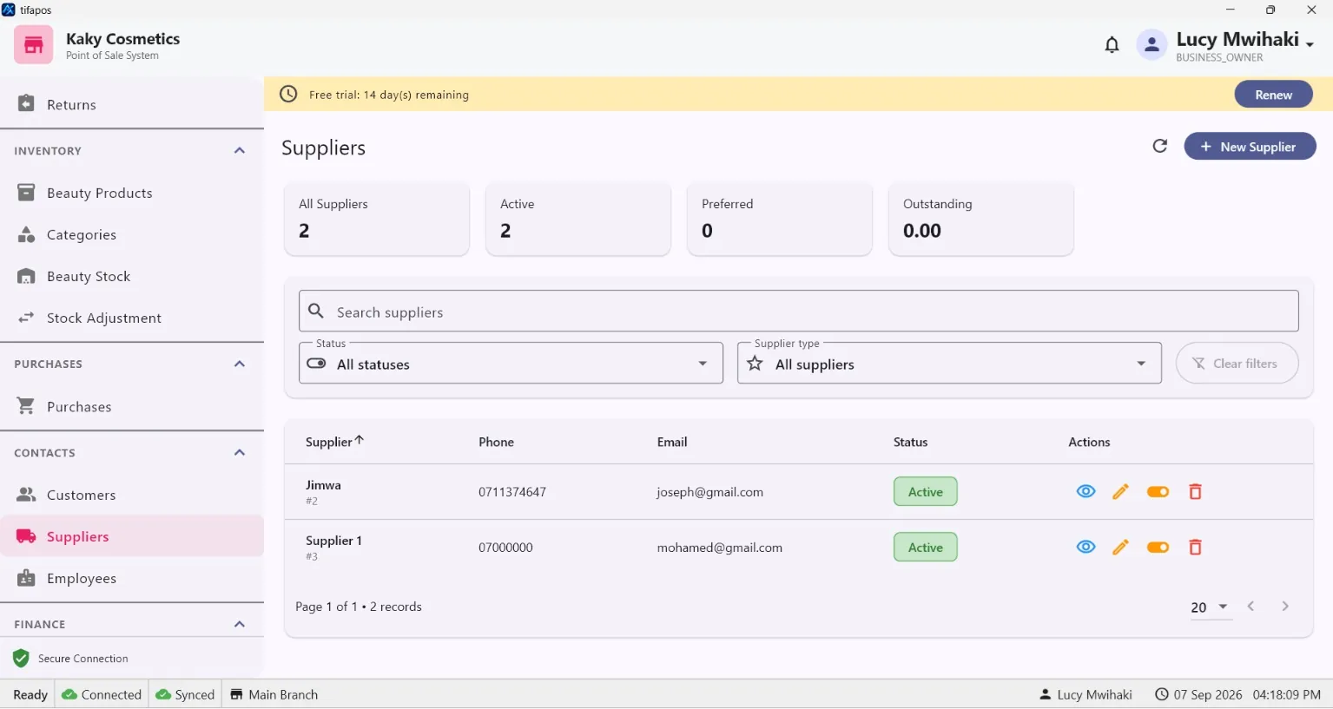Collapse the CONTACTS section

click(240, 453)
